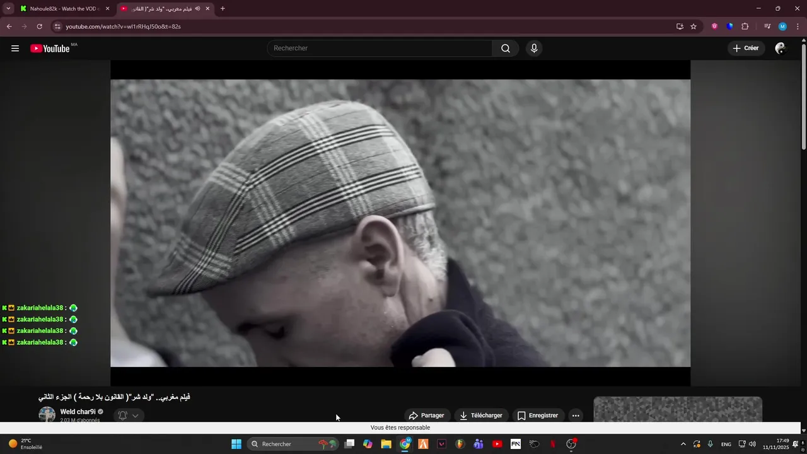
Task: Open the notification bell dropdown for channel
Action: [129, 416]
